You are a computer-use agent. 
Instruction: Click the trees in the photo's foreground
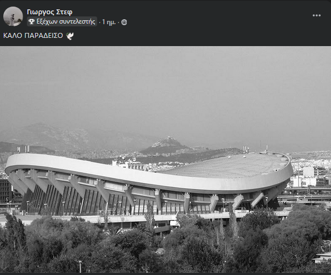point(166,247)
